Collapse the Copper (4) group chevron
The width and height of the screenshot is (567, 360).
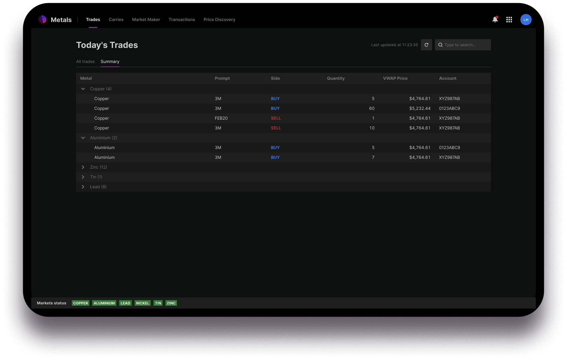[83, 89]
